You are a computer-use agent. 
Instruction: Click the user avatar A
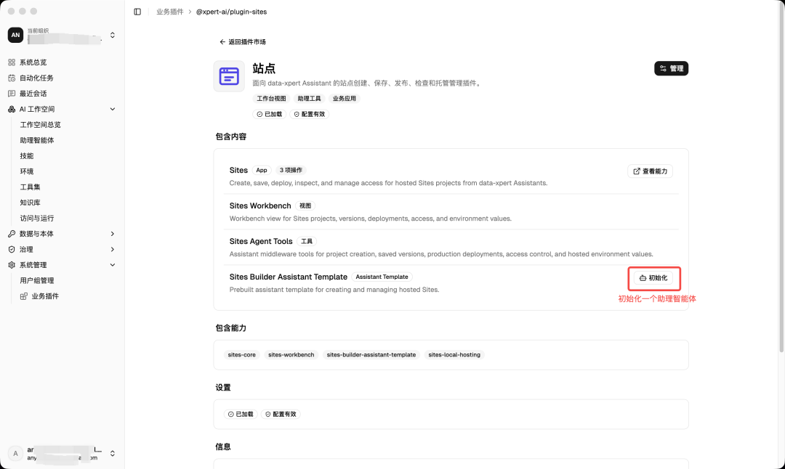tap(15, 454)
